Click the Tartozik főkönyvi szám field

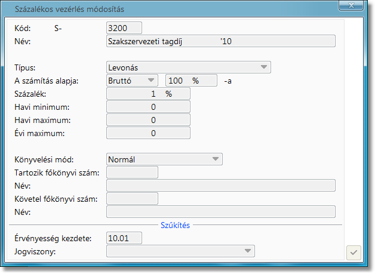(132, 173)
